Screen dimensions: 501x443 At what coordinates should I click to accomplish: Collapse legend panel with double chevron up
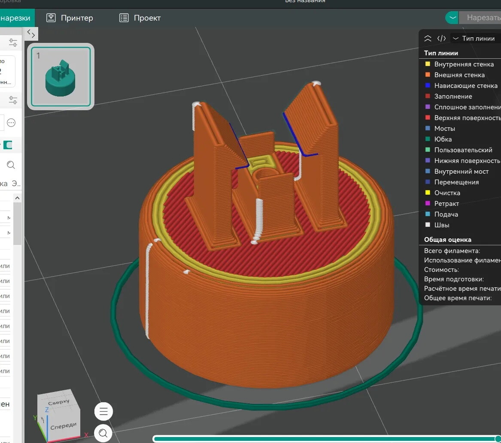pyautogui.click(x=428, y=39)
